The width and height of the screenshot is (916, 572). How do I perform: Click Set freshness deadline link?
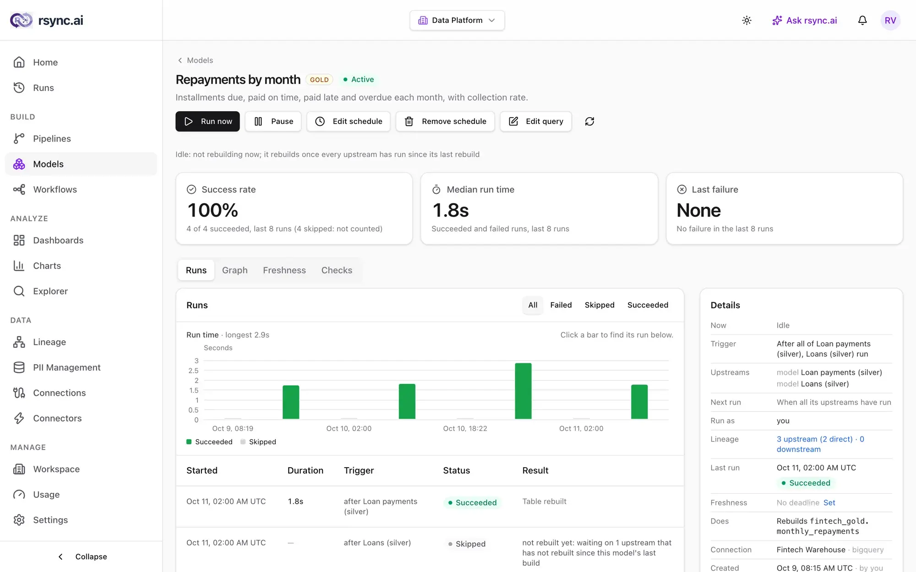pos(829,502)
